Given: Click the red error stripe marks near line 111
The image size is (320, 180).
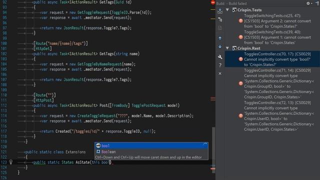Looking at the screenshot, I should pos(213,99).
